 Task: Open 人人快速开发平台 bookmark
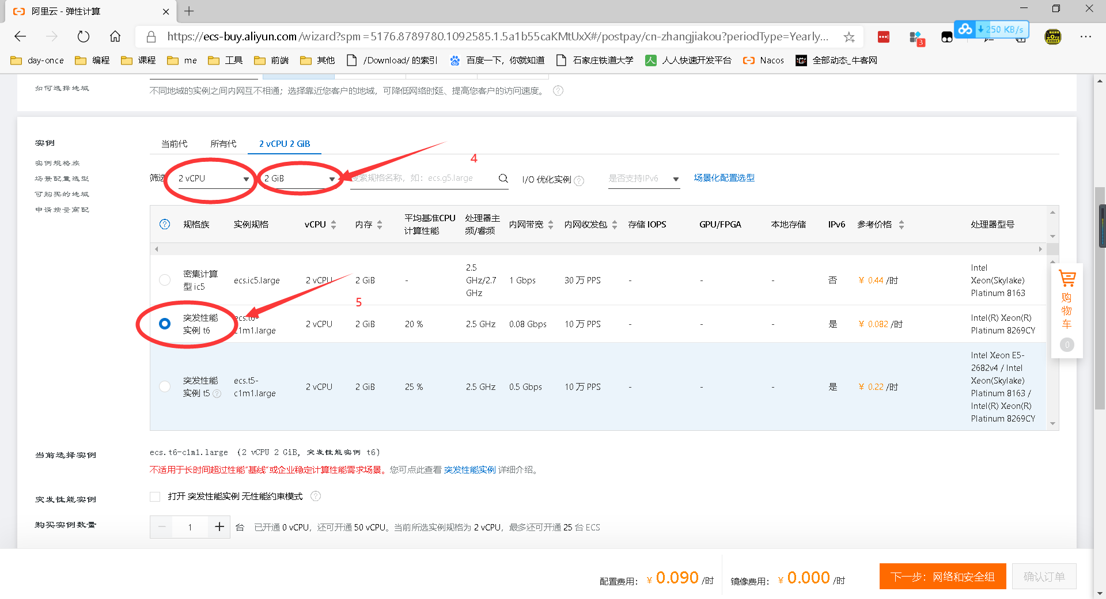pyautogui.click(x=688, y=60)
